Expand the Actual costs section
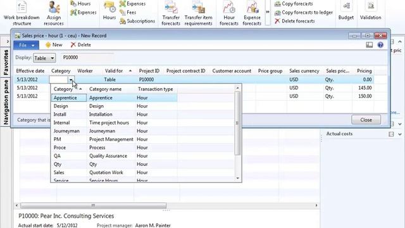 pyautogui.click(x=399, y=134)
